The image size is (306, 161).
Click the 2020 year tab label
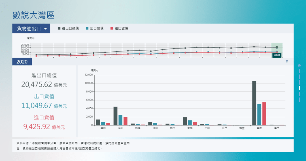tap(22, 62)
